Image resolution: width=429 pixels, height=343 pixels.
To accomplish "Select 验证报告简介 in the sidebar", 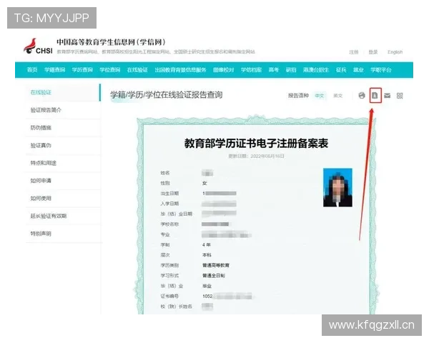I will click(x=63, y=110).
